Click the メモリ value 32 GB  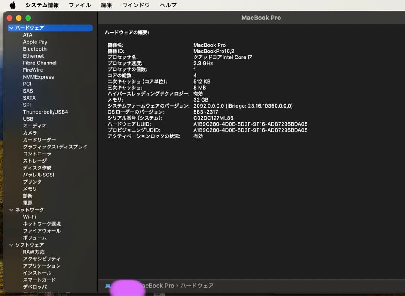pyautogui.click(x=201, y=100)
